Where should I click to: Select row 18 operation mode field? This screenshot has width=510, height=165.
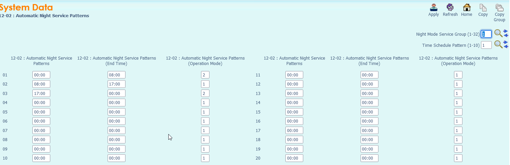pos(458,139)
